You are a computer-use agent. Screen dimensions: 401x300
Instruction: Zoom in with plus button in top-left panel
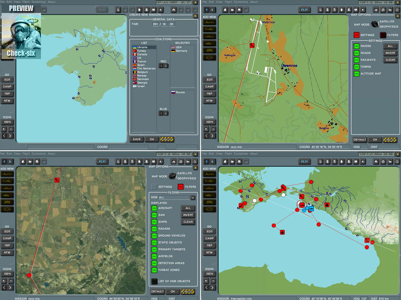(4, 129)
